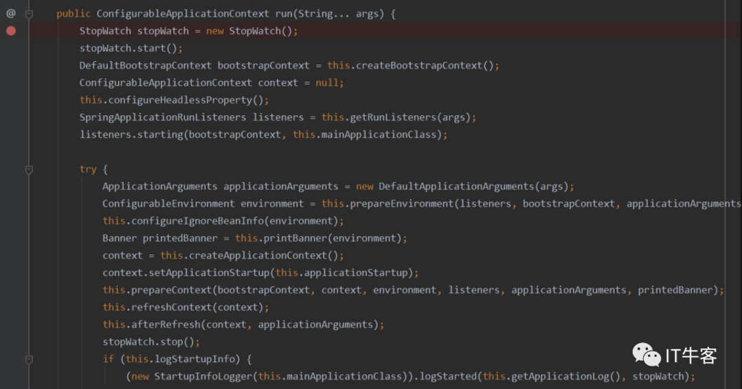Click the printBanner method call

[x=291, y=238]
